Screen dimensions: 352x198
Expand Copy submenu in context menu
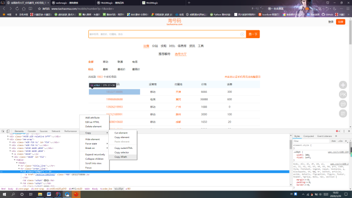[94, 133]
